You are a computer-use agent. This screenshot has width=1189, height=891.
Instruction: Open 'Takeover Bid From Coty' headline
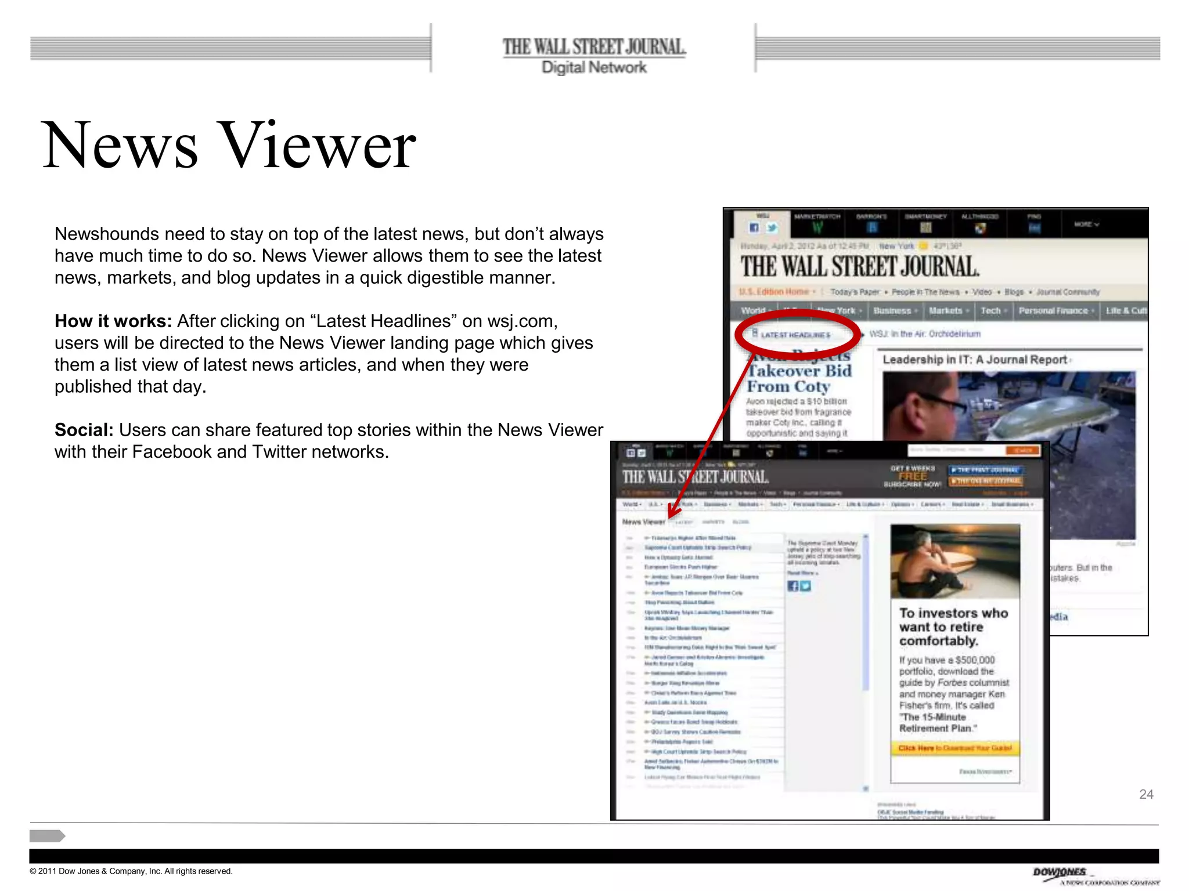tap(799, 378)
